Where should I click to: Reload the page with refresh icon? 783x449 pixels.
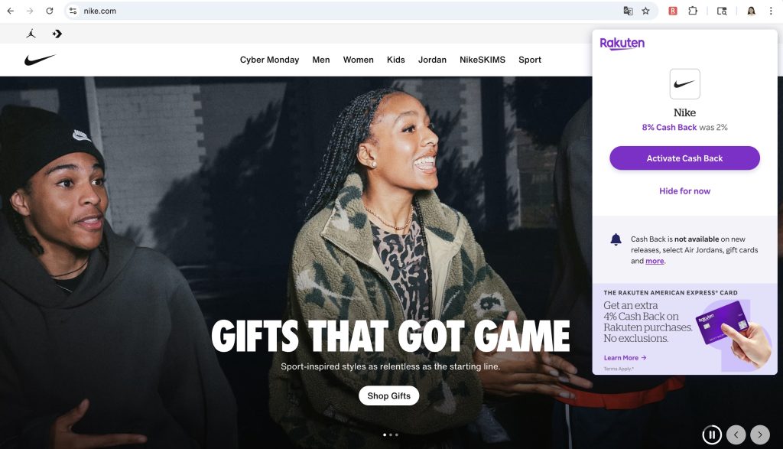[x=50, y=11]
